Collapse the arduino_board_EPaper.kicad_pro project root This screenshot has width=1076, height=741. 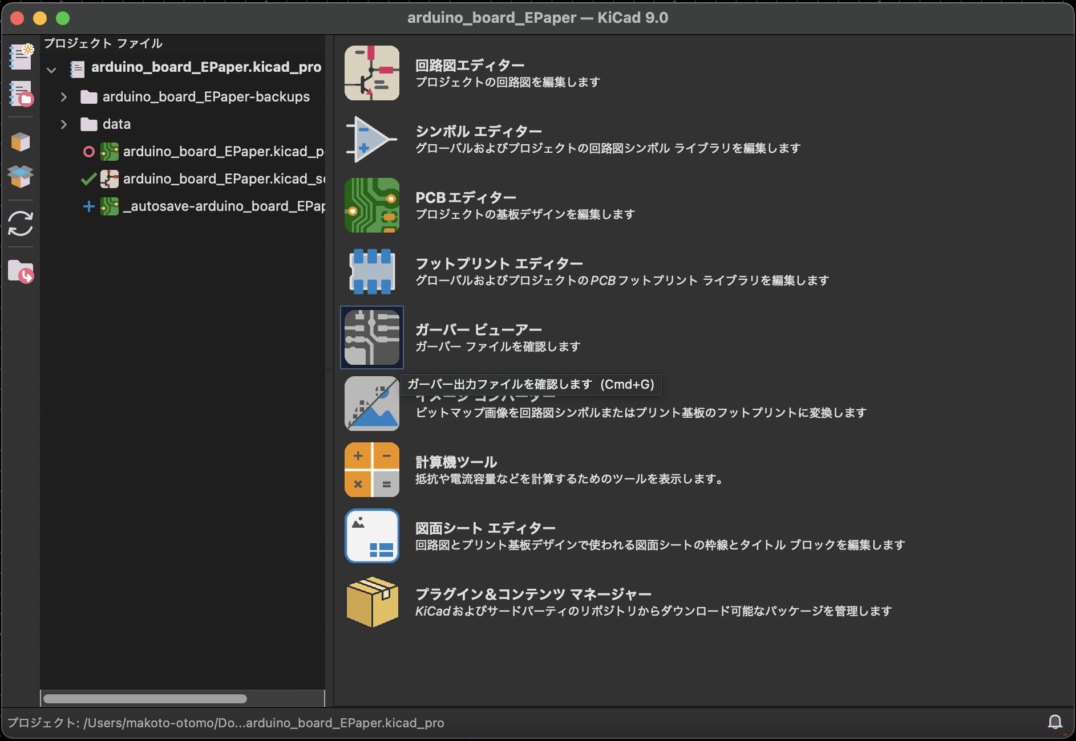coord(51,70)
